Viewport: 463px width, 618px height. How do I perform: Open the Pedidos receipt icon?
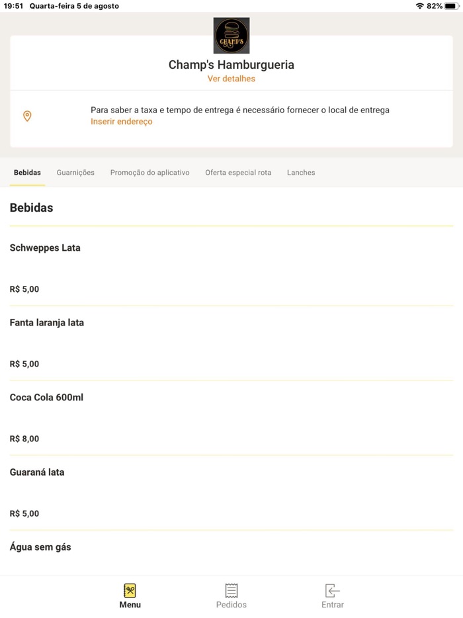232,591
